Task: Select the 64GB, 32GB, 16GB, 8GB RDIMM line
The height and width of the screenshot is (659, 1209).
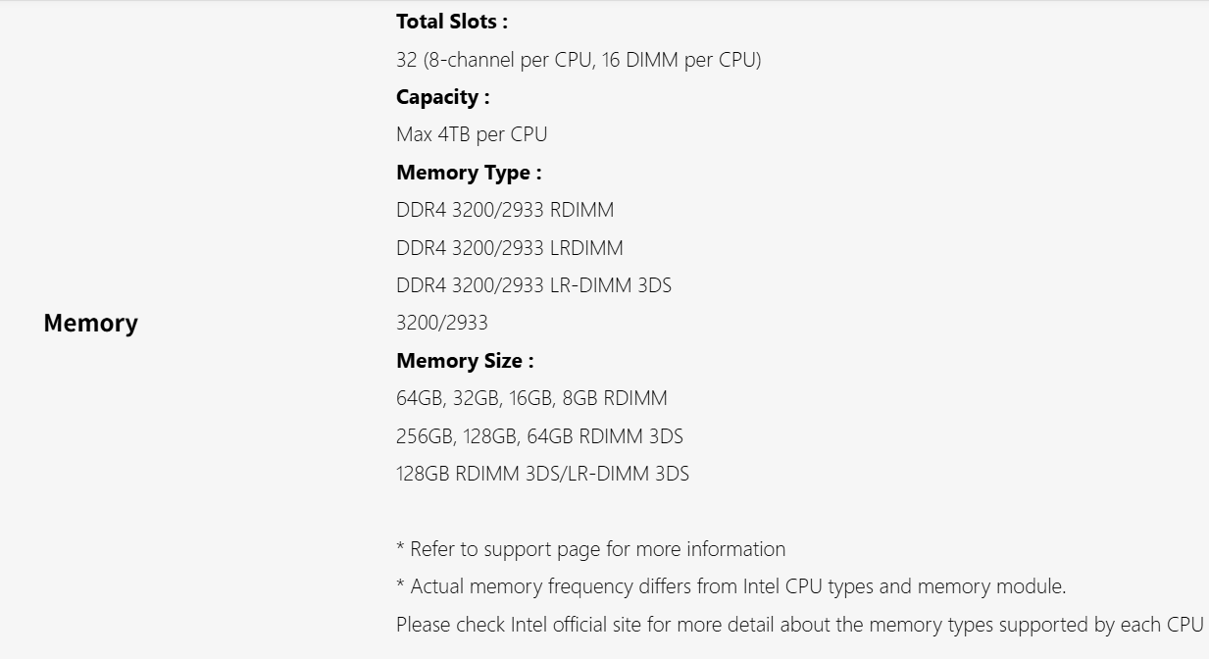Action: (x=531, y=398)
